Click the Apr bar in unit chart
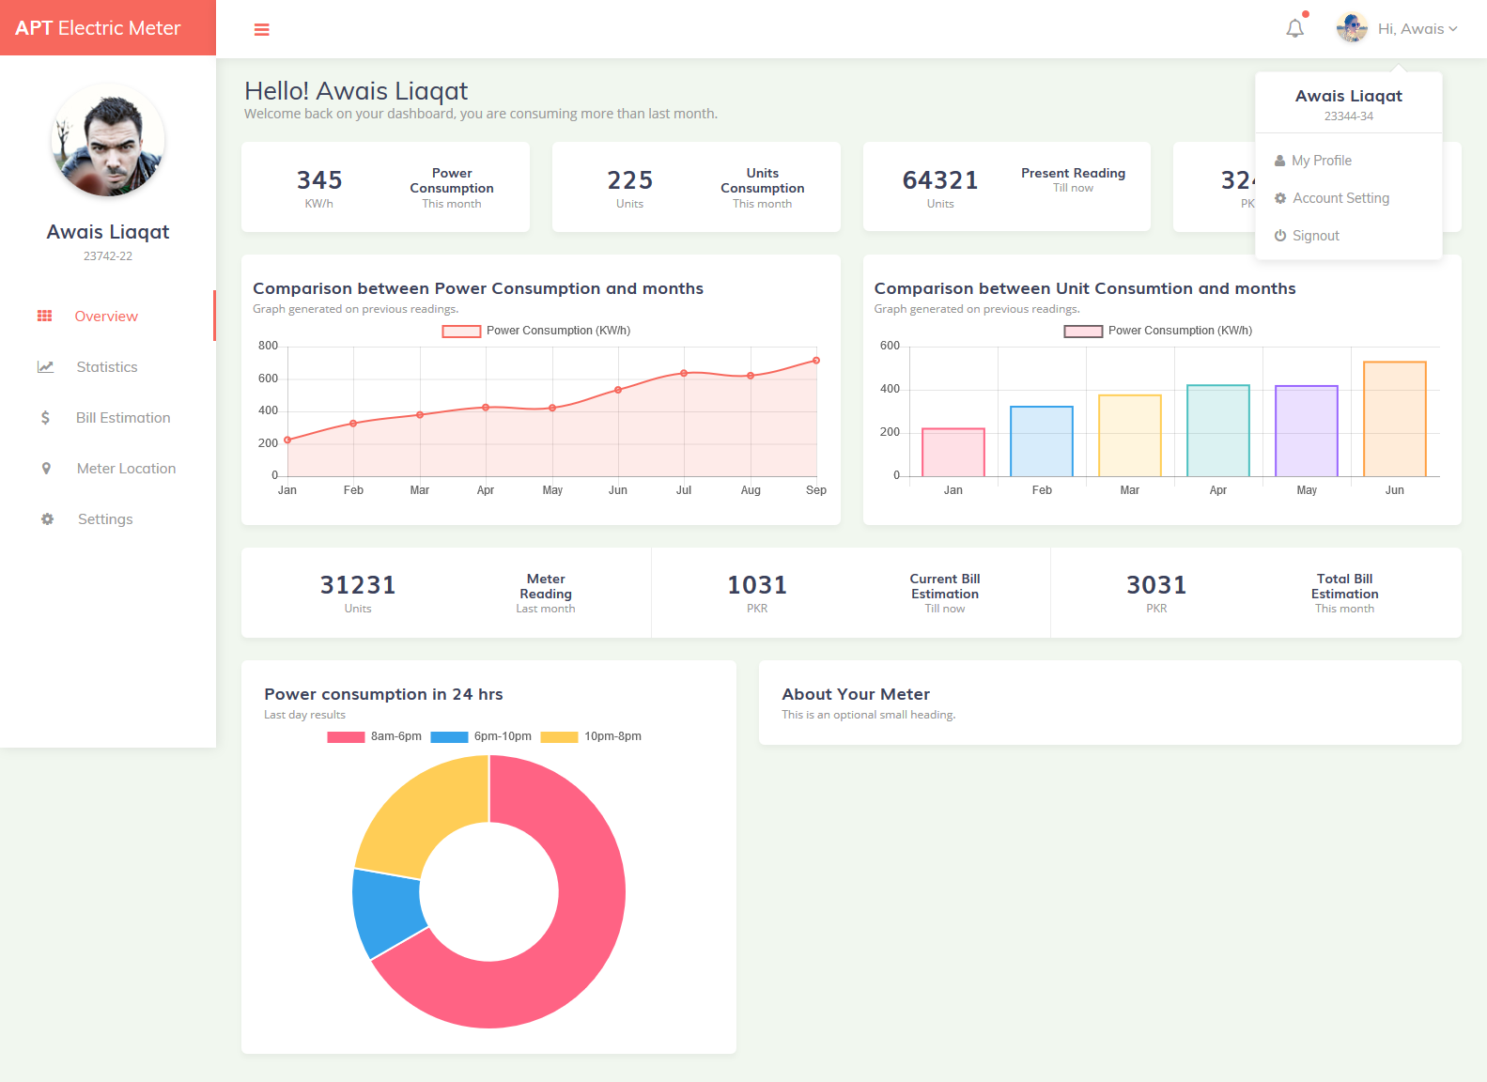This screenshot has height=1082, width=1487. pos(1218,430)
